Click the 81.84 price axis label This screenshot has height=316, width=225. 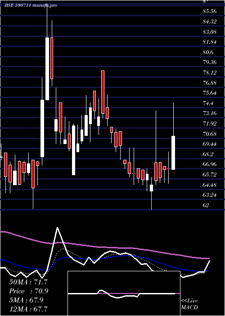click(x=210, y=42)
